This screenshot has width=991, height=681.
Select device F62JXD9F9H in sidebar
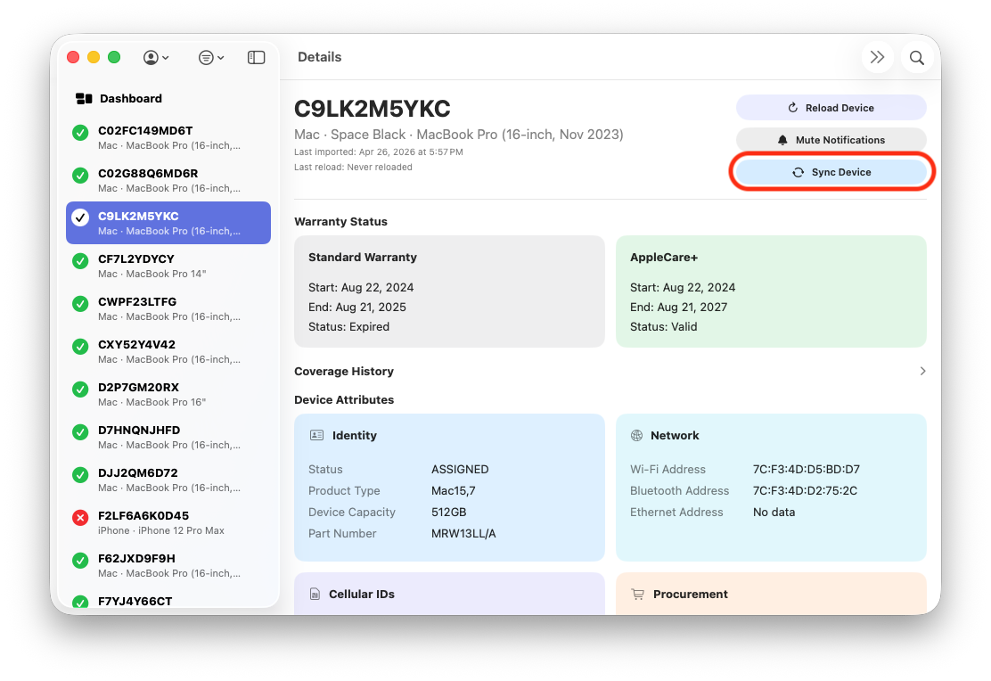click(168, 565)
